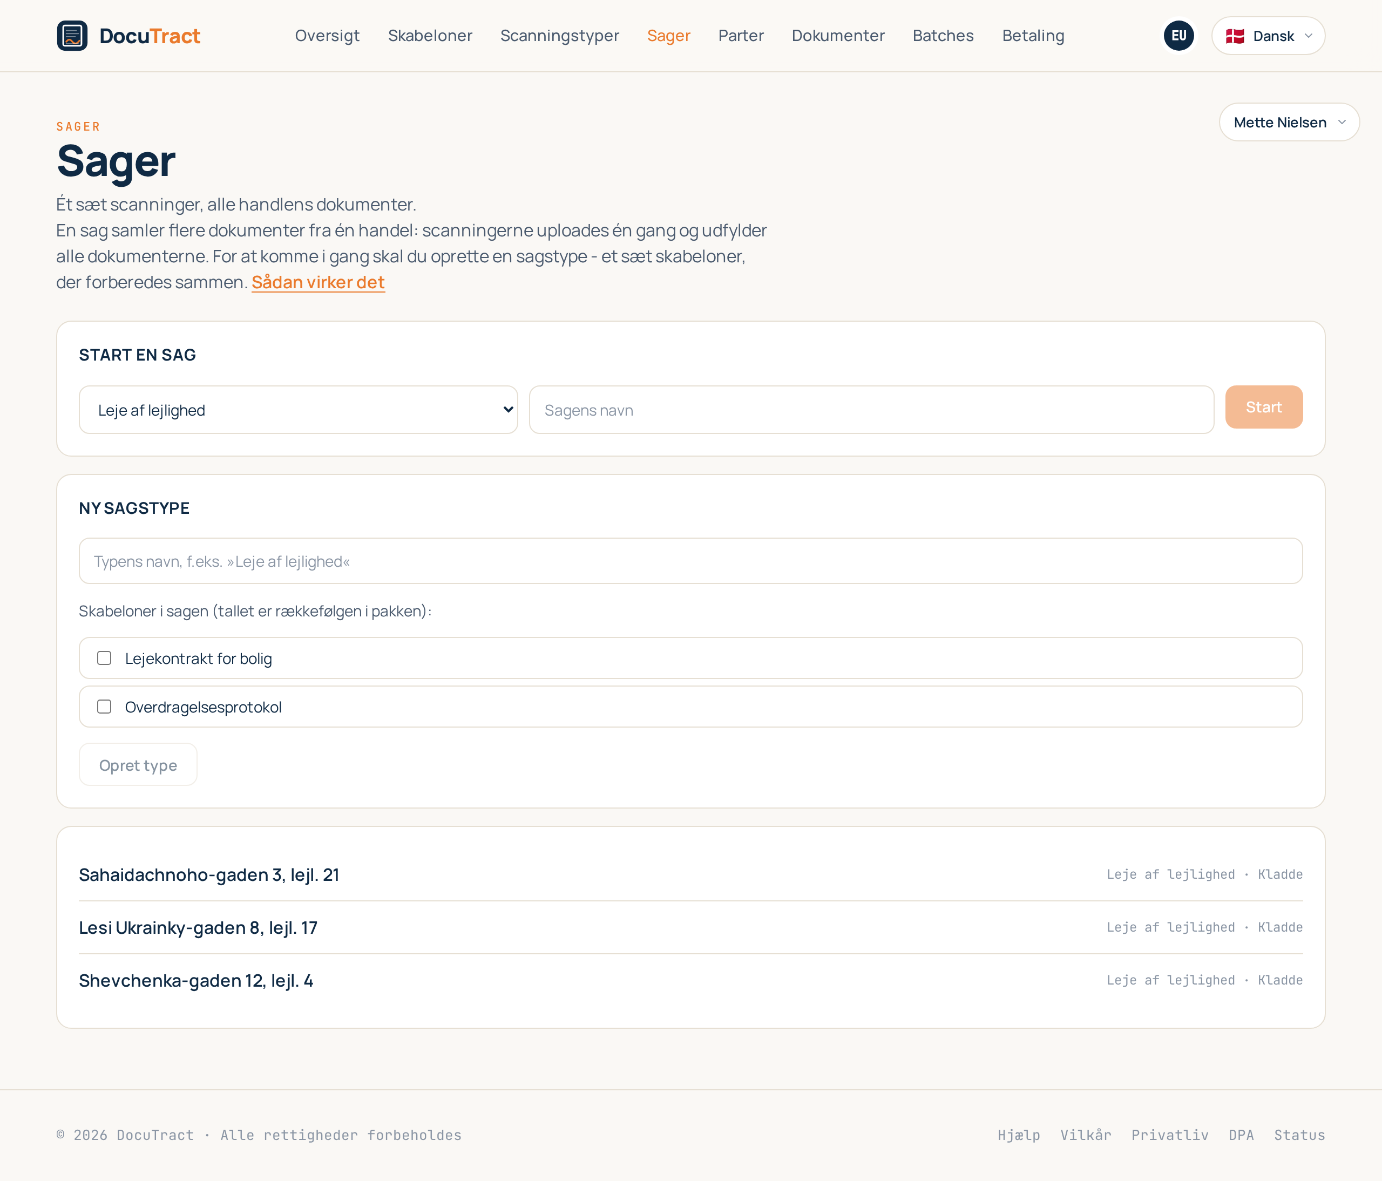Open the Scanningstyper nav item
This screenshot has width=1382, height=1181.
(560, 35)
